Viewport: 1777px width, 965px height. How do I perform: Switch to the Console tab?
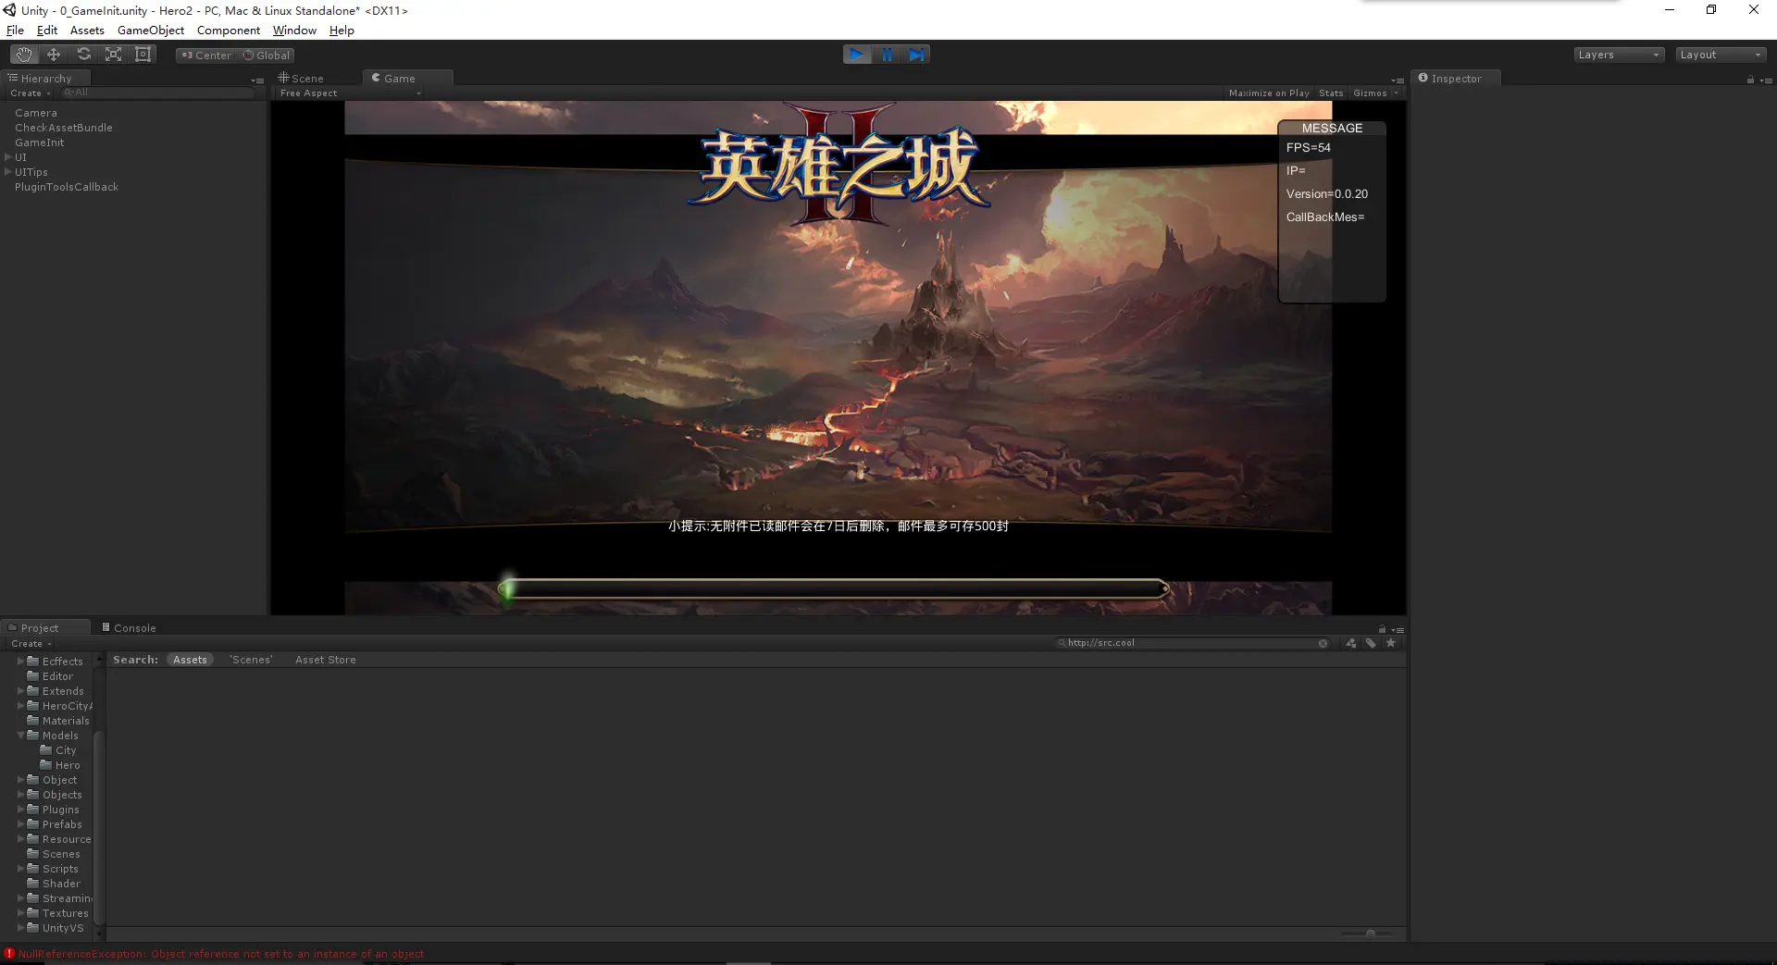130,628
